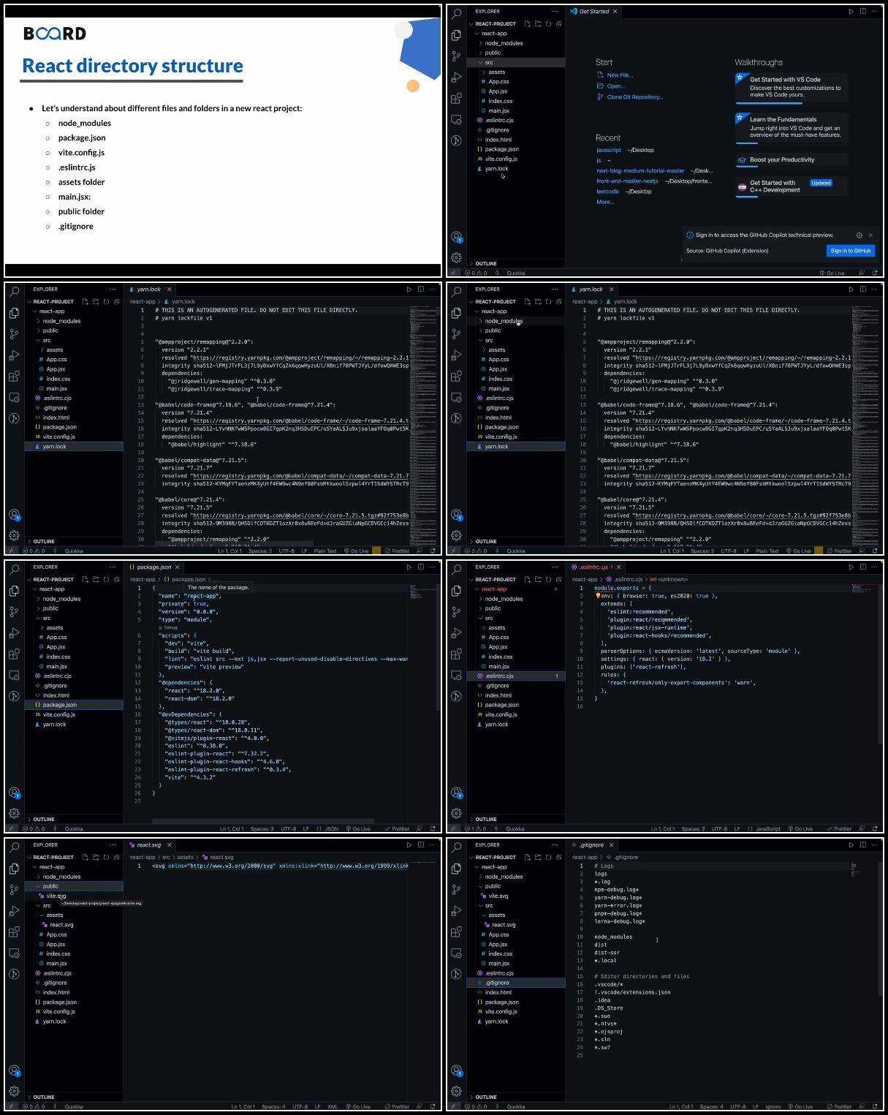Refresh the explorer in the Get Started window
The height and width of the screenshot is (1115, 888).
coord(548,24)
